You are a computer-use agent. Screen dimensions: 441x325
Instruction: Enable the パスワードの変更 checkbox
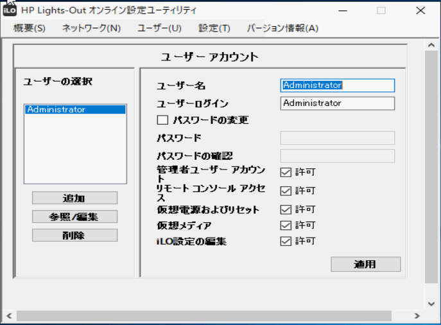pyautogui.click(x=162, y=120)
